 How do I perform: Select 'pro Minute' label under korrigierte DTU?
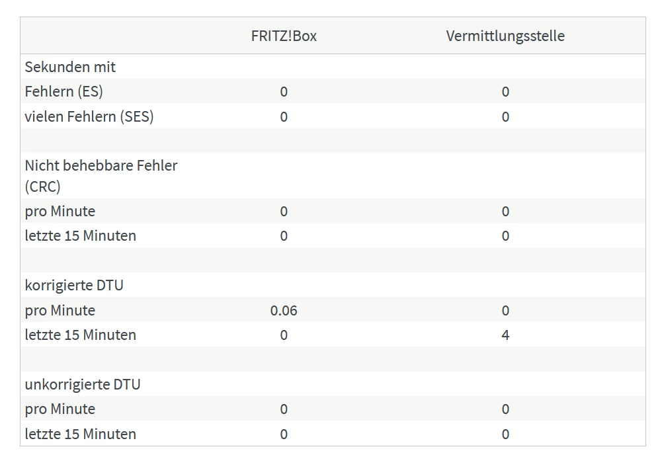click(60, 310)
